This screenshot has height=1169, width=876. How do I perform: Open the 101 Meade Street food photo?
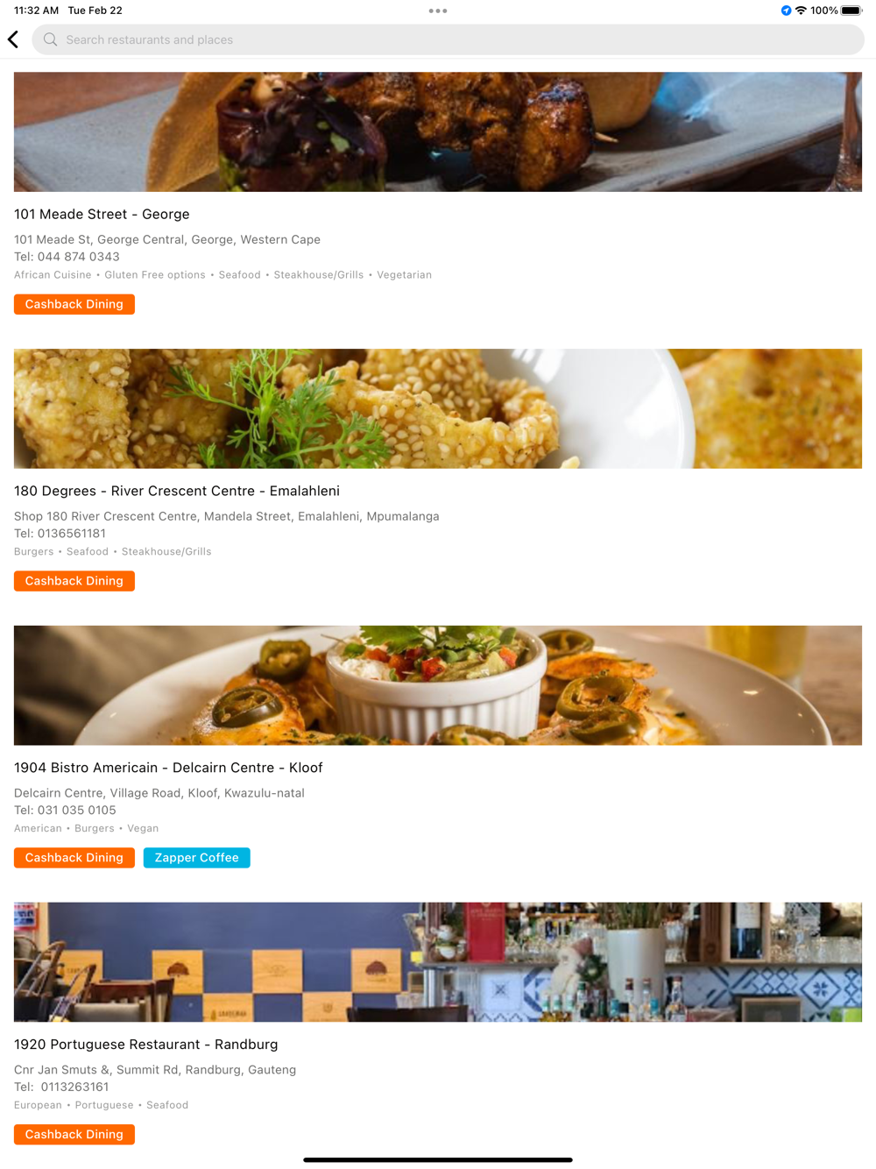pos(438,131)
